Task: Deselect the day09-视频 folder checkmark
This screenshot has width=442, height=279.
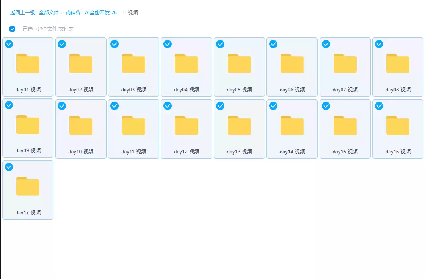Action: coord(9,105)
